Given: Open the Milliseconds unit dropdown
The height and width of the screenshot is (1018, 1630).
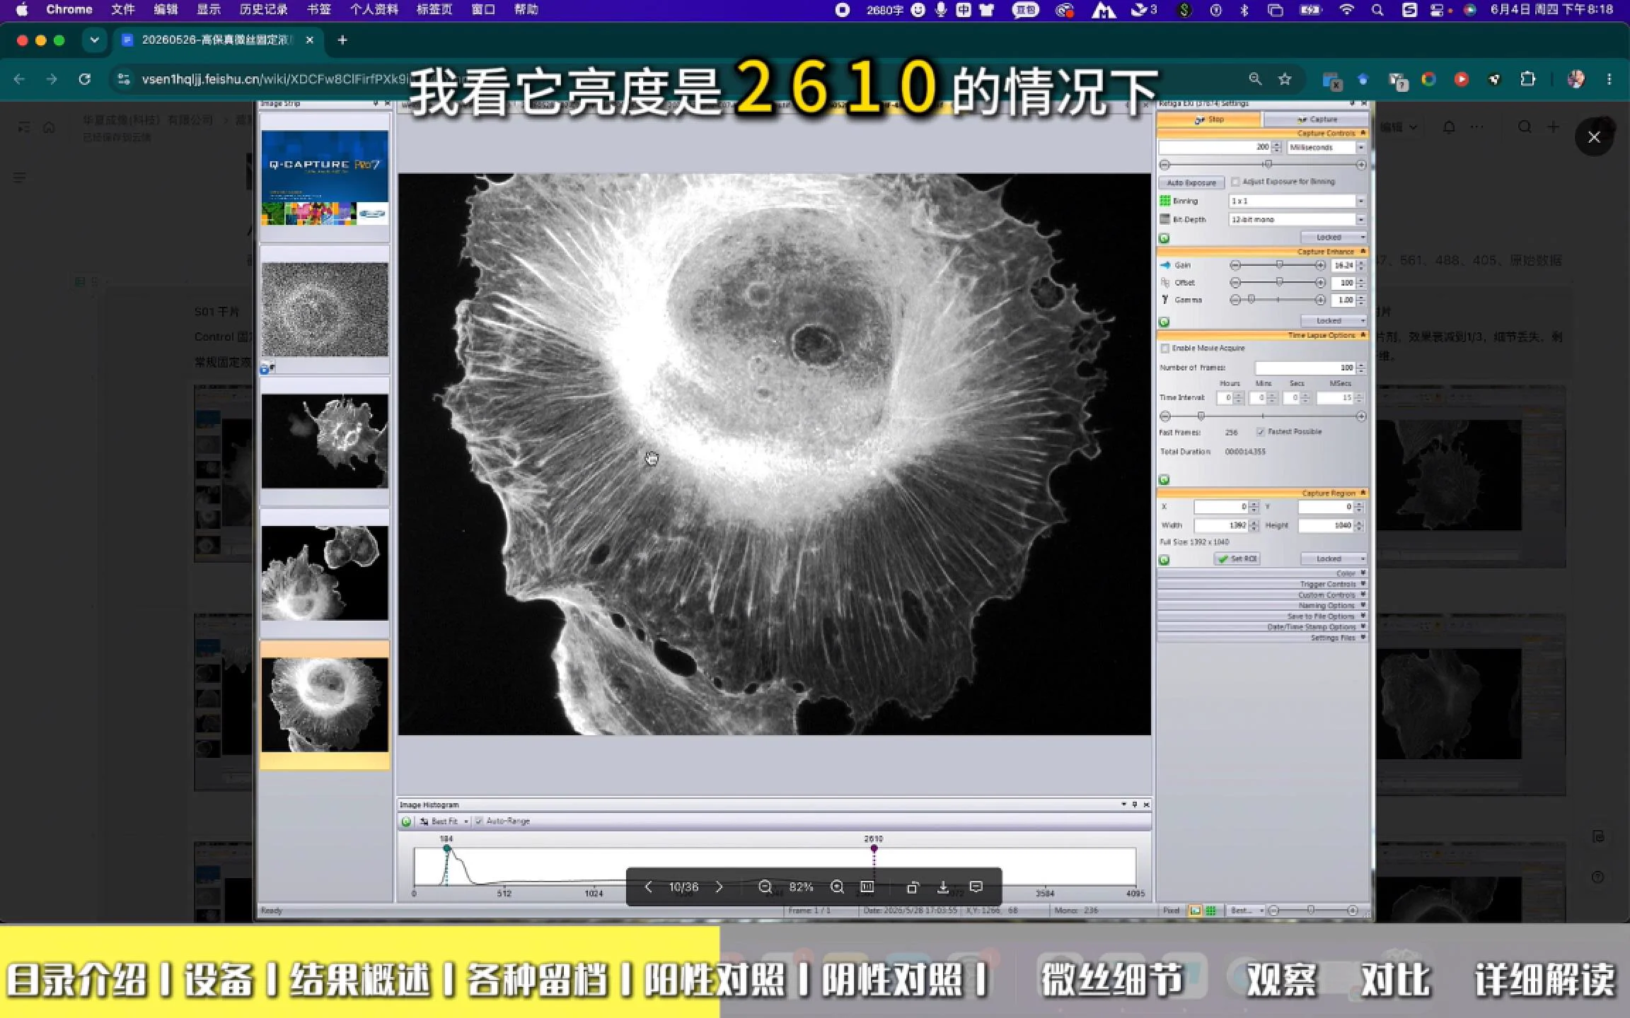Looking at the screenshot, I should [1326, 147].
